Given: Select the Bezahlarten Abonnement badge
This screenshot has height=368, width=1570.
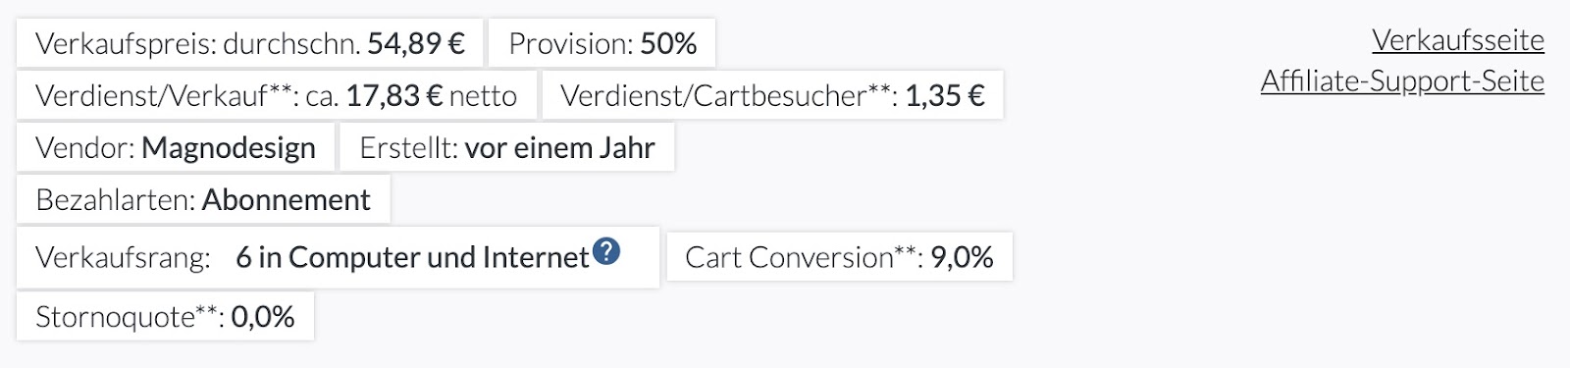Looking at the screenshot, I should 203,199.
